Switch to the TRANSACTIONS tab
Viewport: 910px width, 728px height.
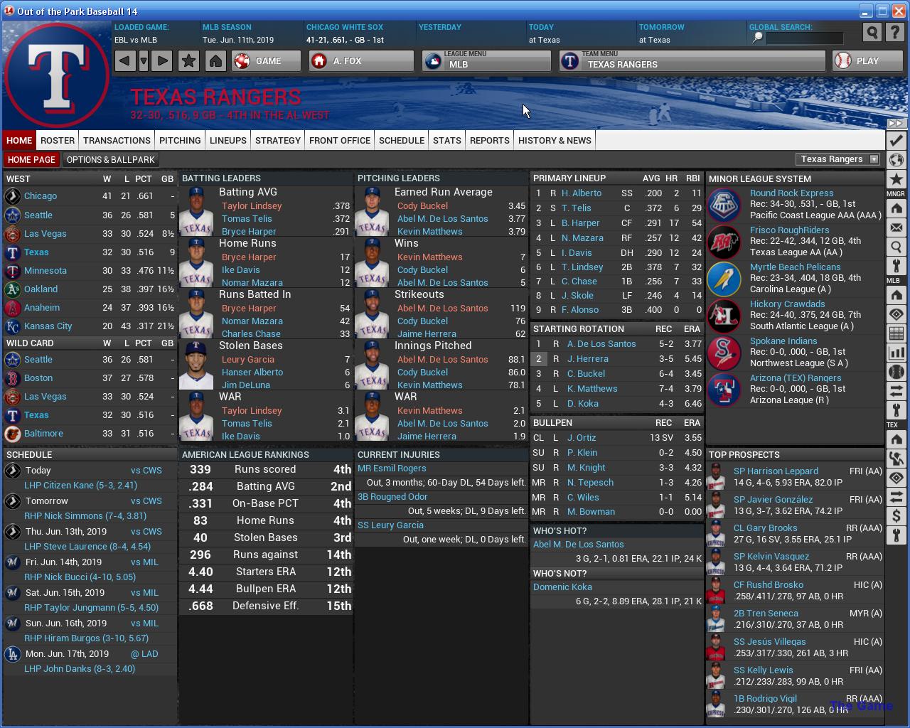117,140
